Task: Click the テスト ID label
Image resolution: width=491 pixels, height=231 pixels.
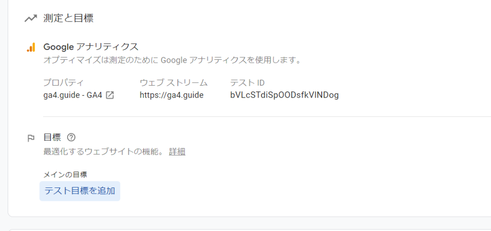Action: 247,83
